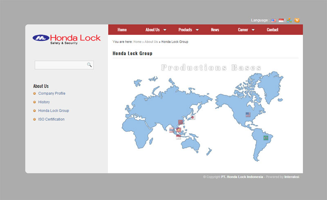Screen dimensions: 327x200
Task: Open News in the navigation bar
Action: click(x=215, y=29)
